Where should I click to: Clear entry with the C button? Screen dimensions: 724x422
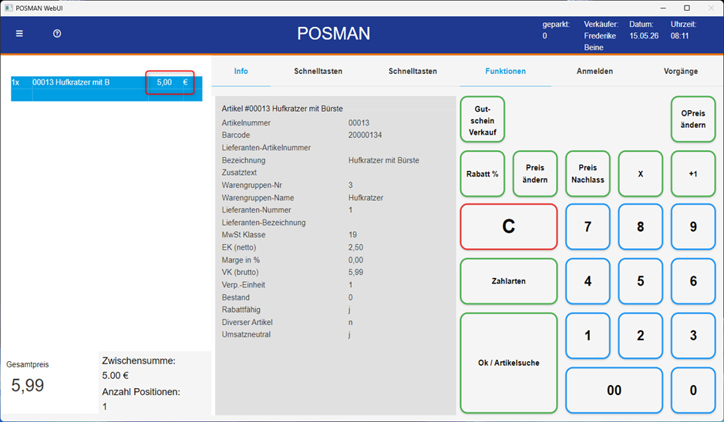(509, 226)
